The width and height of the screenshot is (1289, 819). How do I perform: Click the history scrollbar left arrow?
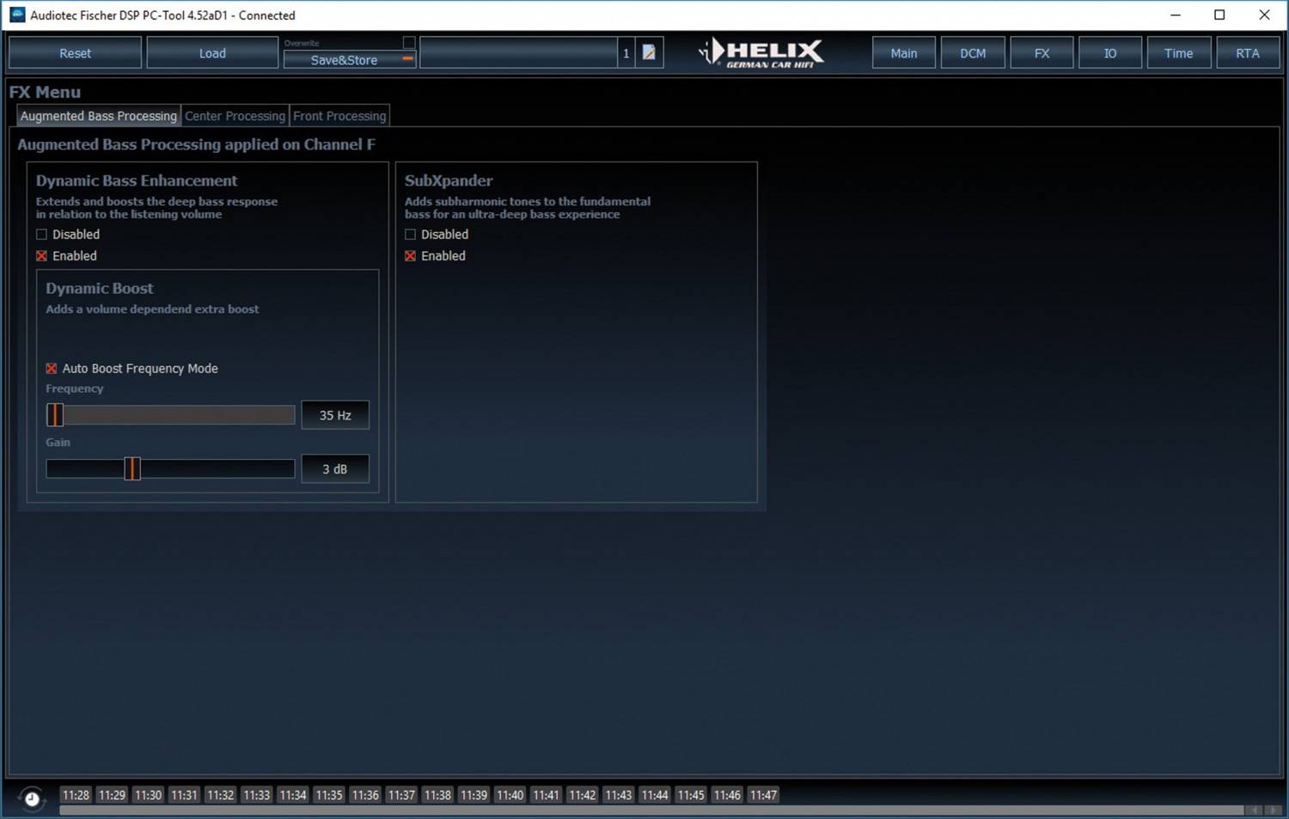(1255, 810)
